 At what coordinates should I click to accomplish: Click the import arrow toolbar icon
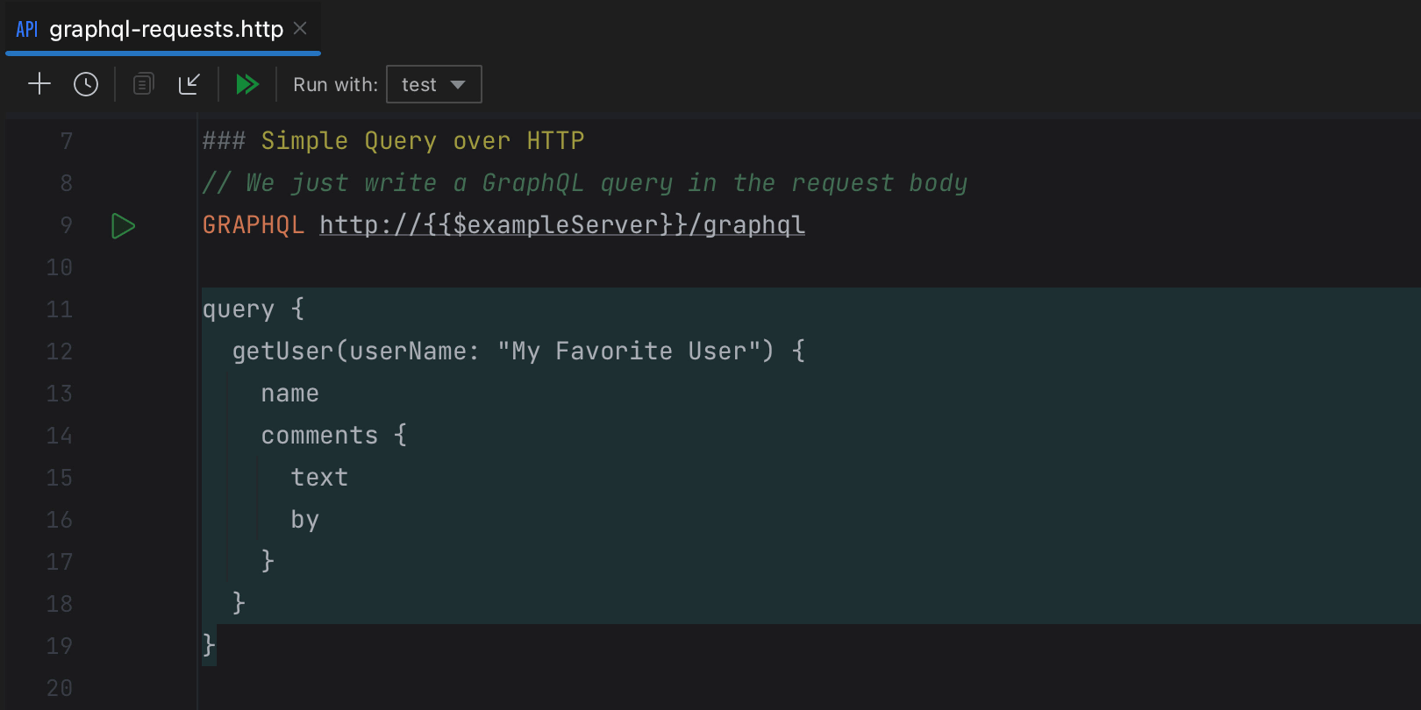[189, 84]
